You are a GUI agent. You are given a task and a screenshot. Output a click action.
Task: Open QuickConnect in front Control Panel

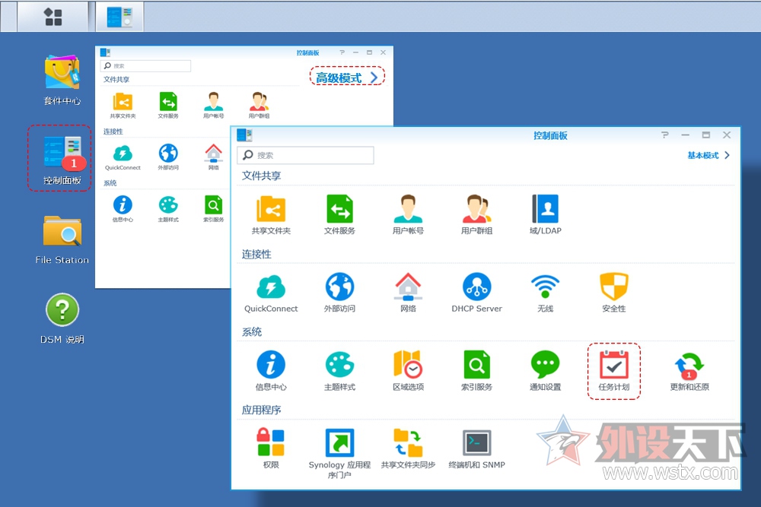pyautogui.click(x=271, y=293)
